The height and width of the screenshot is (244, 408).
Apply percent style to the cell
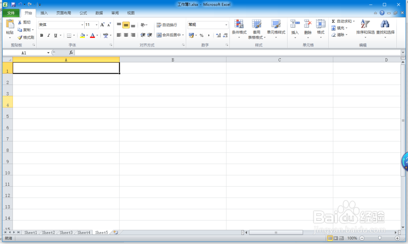click(202, 35)
